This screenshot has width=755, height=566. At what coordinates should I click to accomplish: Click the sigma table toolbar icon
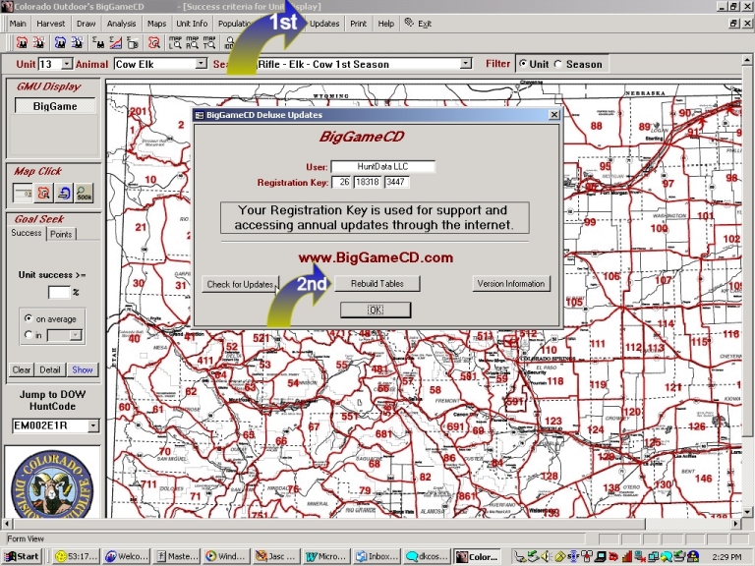(x=133, y=42)
